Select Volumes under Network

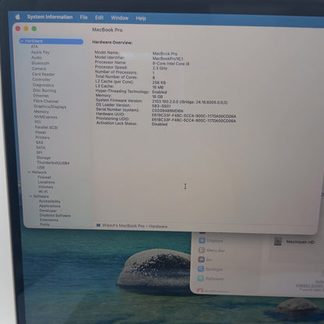[45, 187]
